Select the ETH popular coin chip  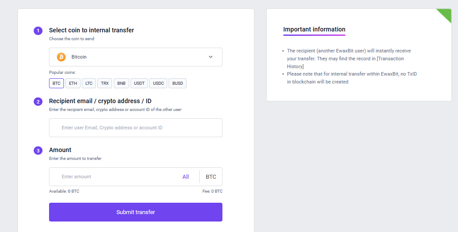73,83
